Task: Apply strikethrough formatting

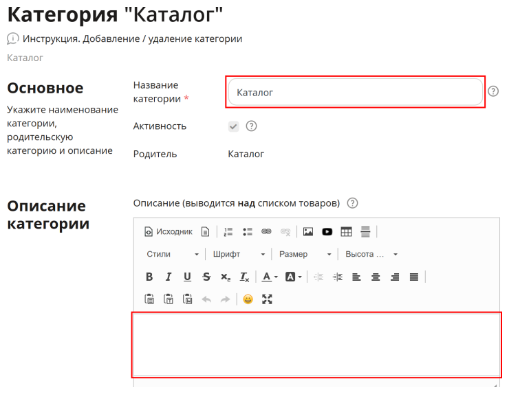Action: click(206, 277)
